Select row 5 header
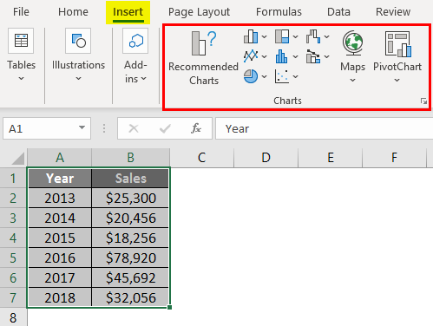Screen dimensions: 433x326 coord(13,258)
